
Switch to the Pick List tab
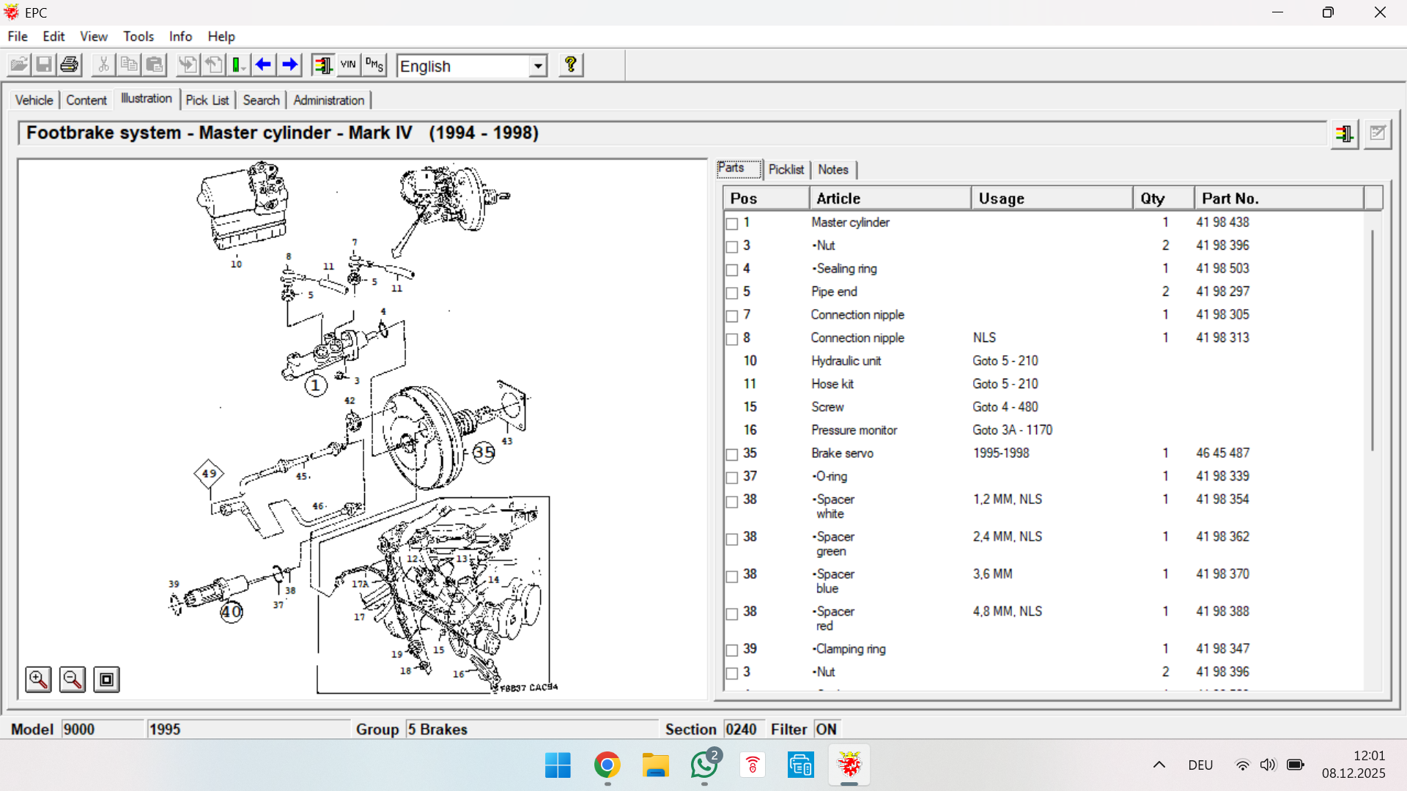pos(207,100)
